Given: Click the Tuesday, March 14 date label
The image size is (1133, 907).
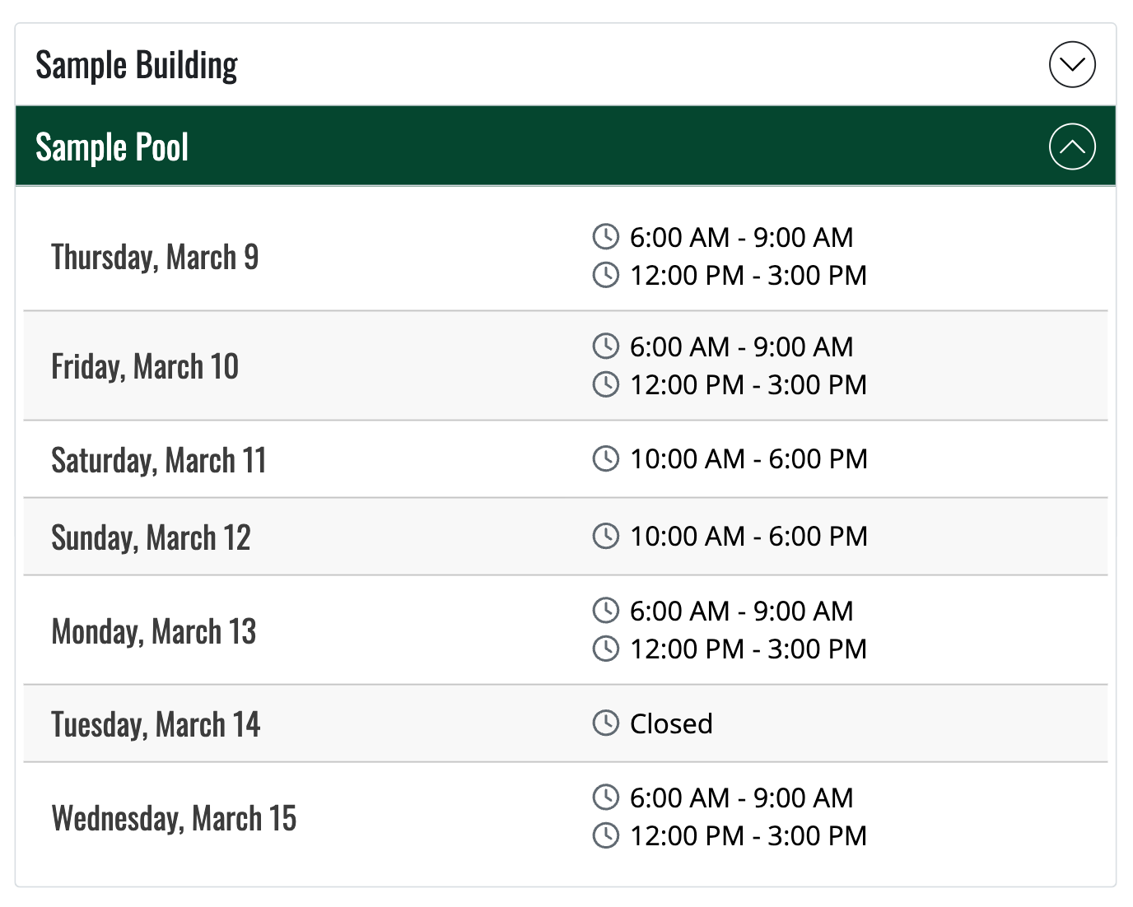Looking at the screenshot, I should (x=156, y=724).
